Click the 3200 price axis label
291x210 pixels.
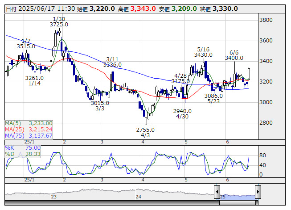[266, 82]
